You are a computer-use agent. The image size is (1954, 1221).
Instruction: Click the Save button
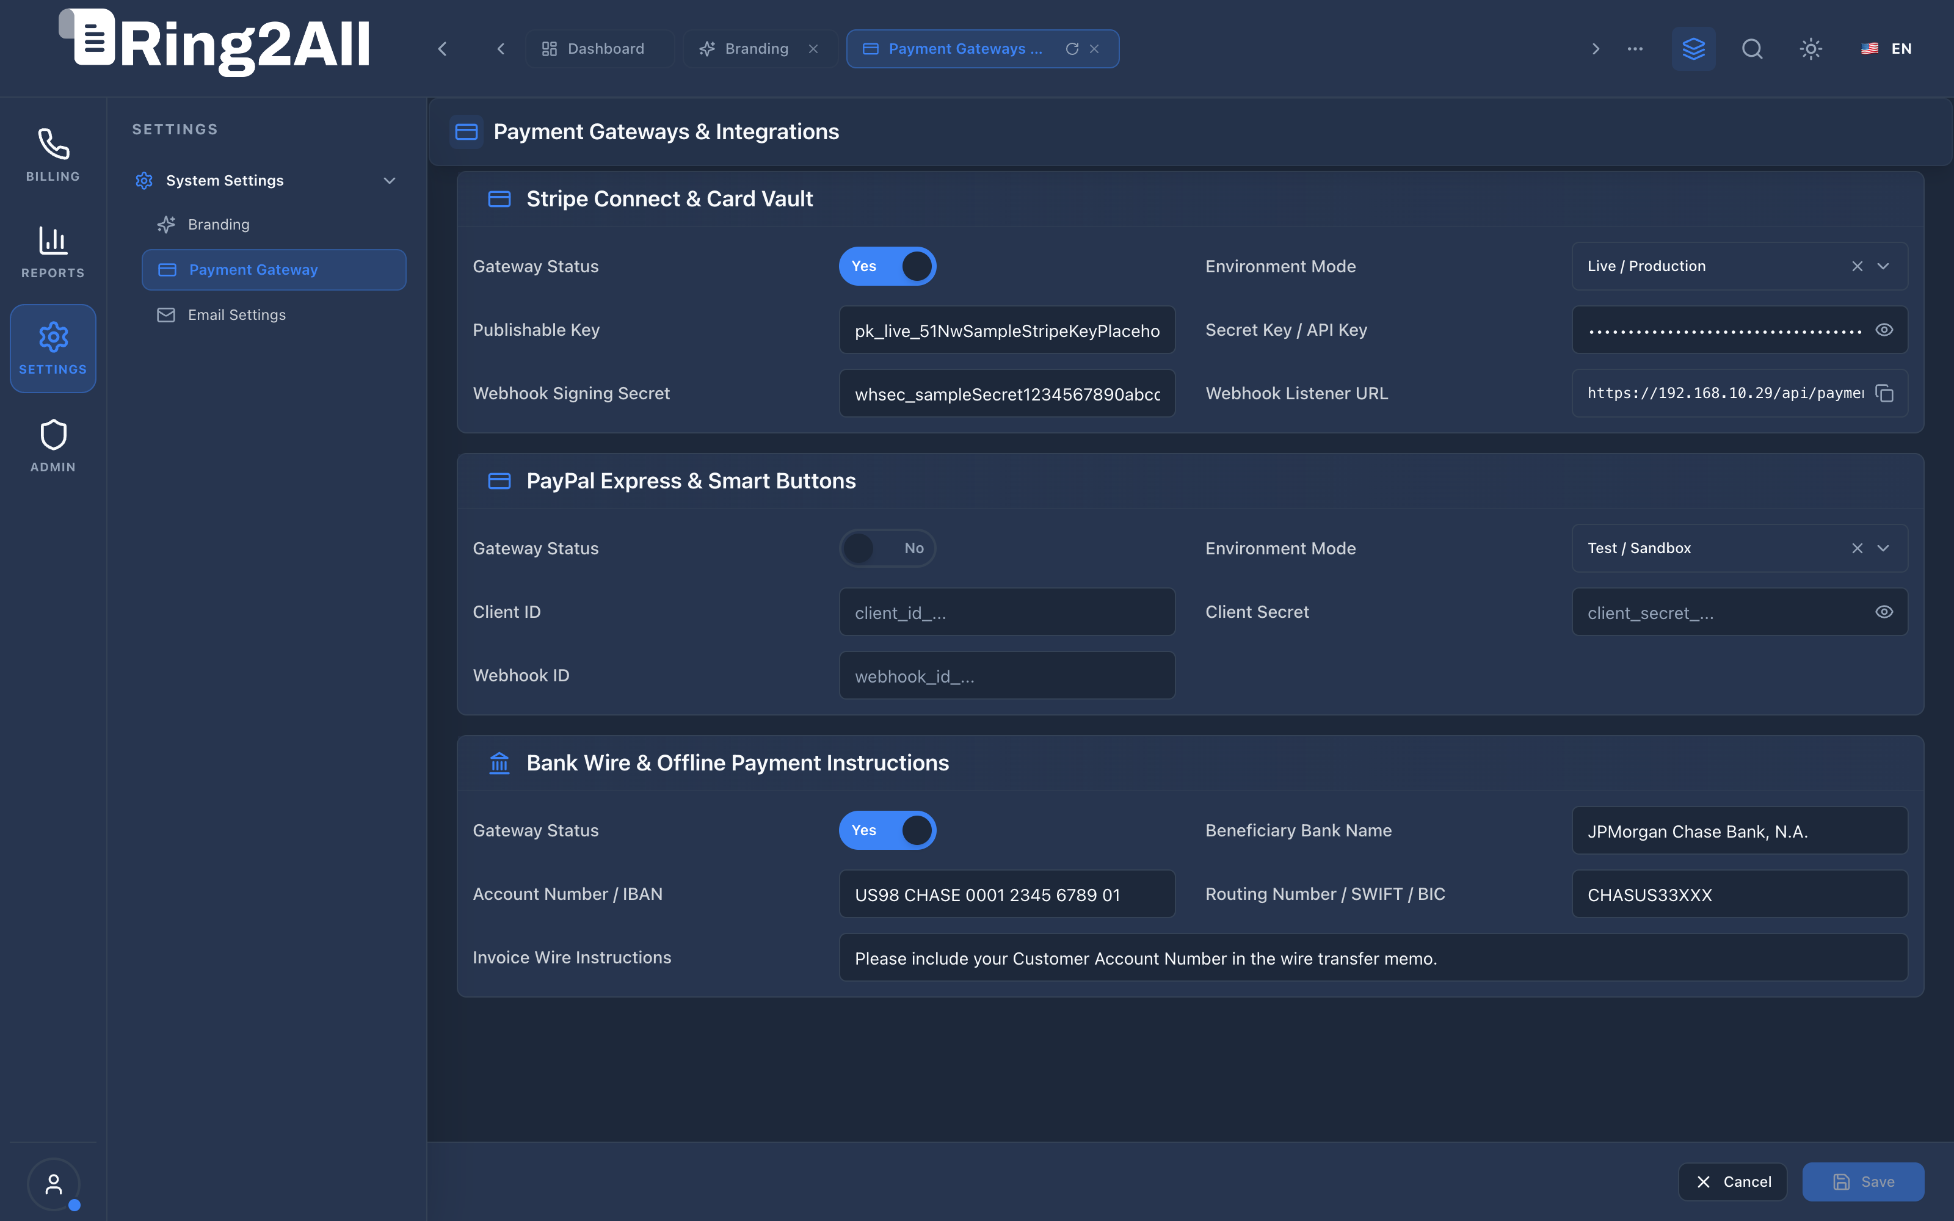pos(1863,1181)
